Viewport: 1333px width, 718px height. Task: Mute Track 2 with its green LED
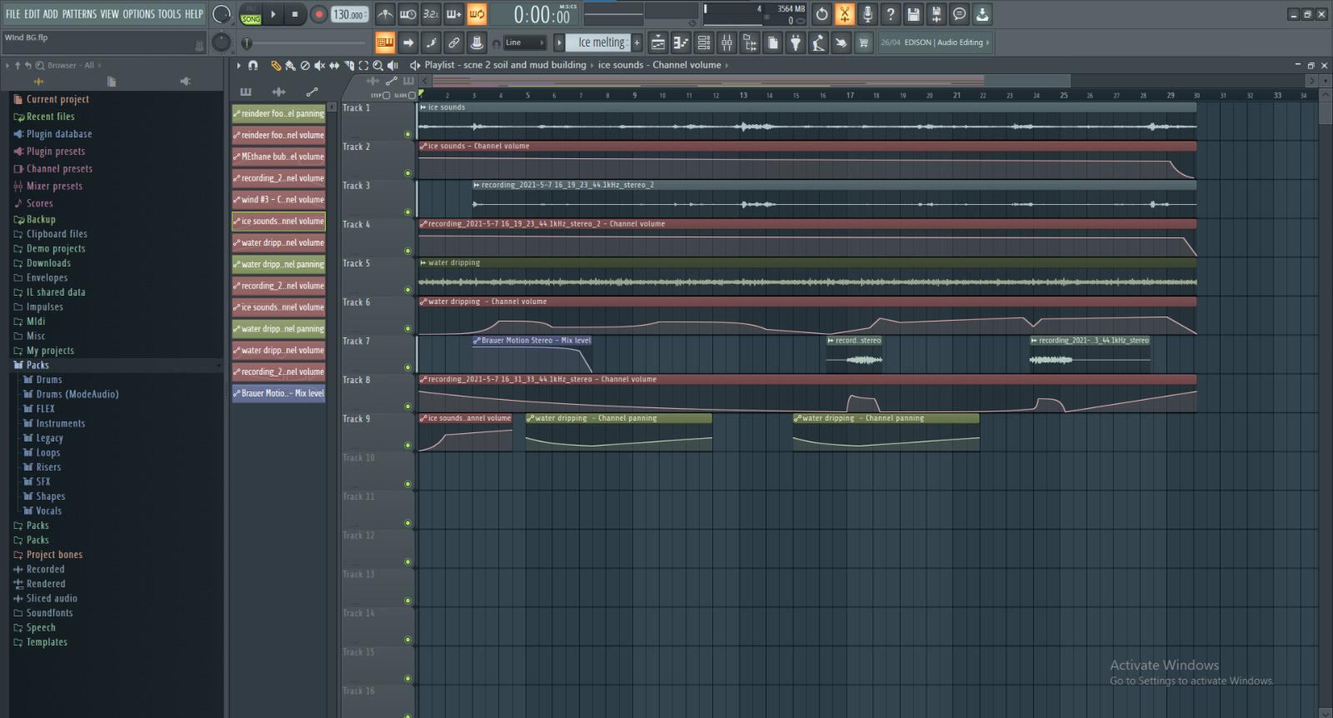point(407,173)
